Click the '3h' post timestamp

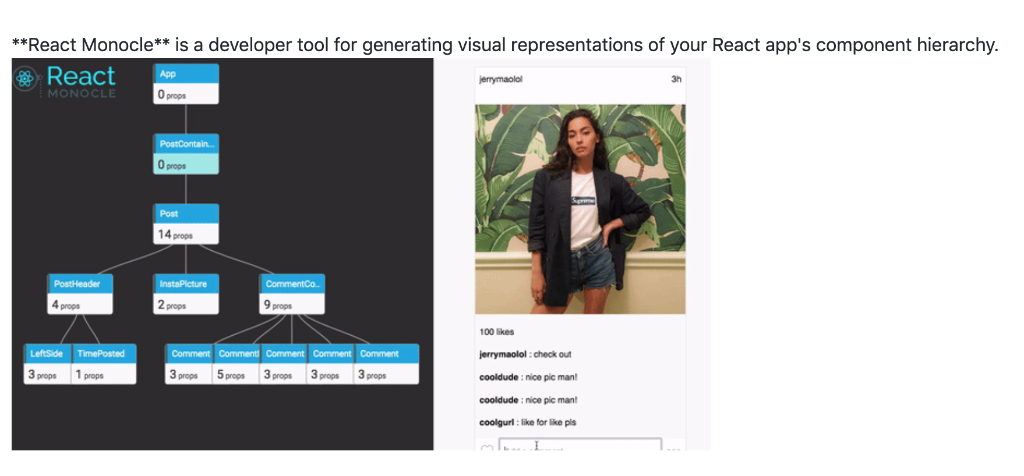(676, 79)
